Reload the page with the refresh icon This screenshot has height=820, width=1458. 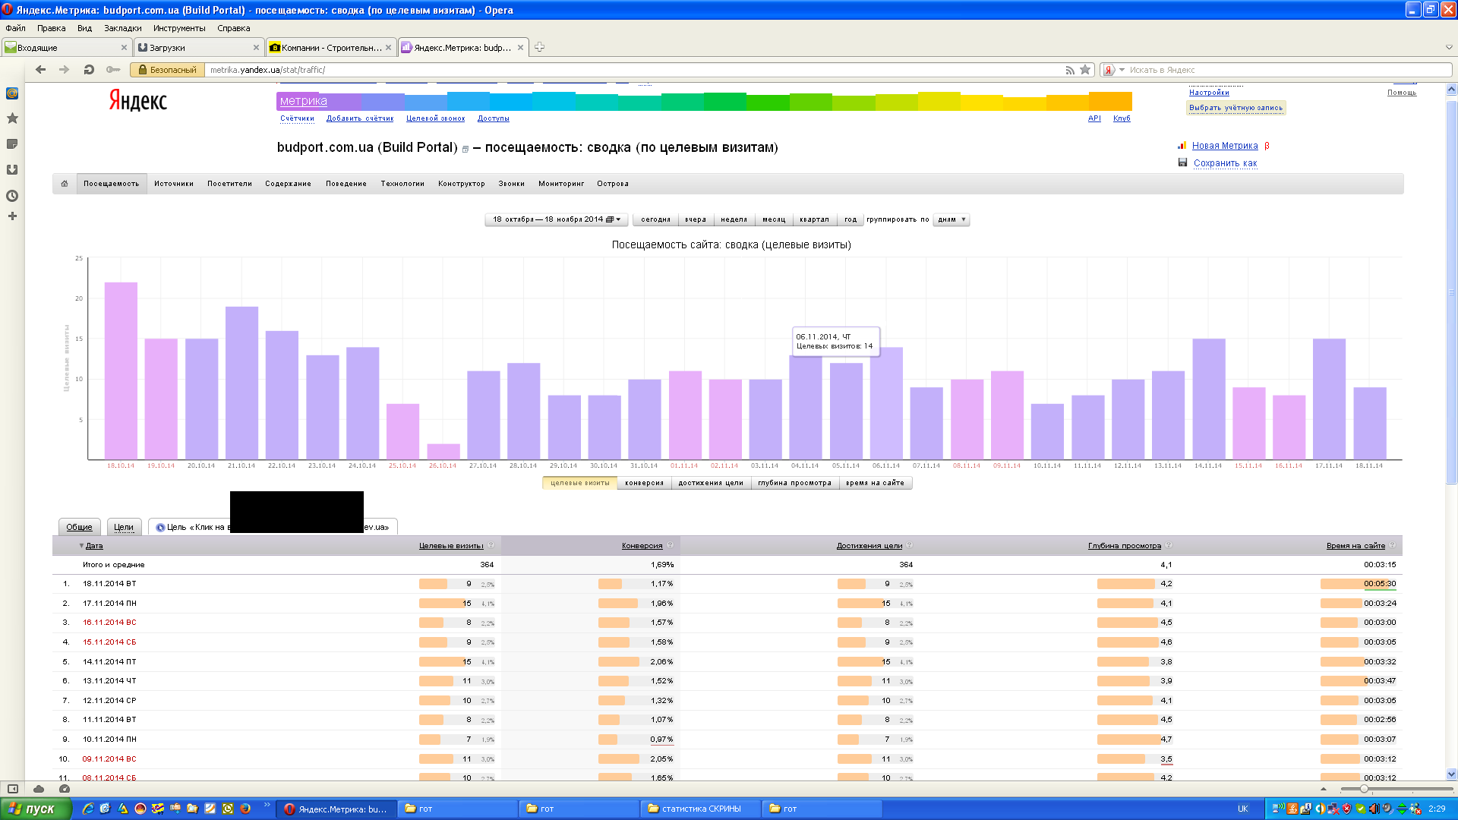(x=89, y=69)
